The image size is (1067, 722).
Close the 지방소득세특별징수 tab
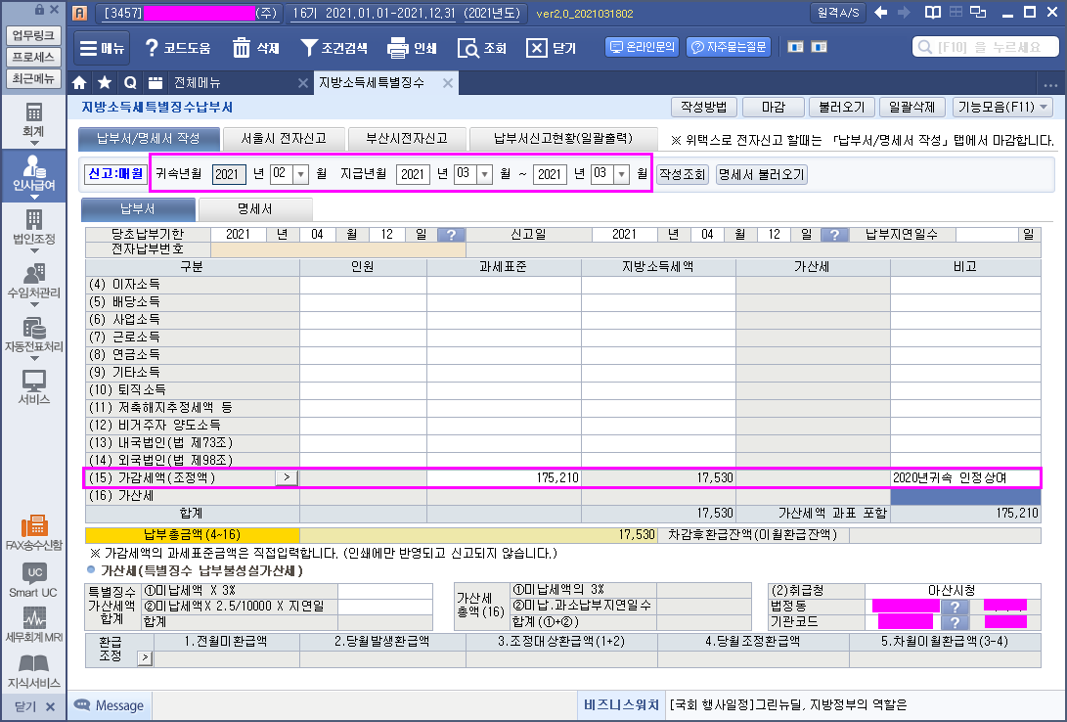click(448, 83)
